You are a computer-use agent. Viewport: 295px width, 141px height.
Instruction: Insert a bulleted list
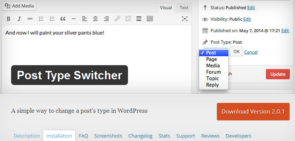click(x=41, y=19)
